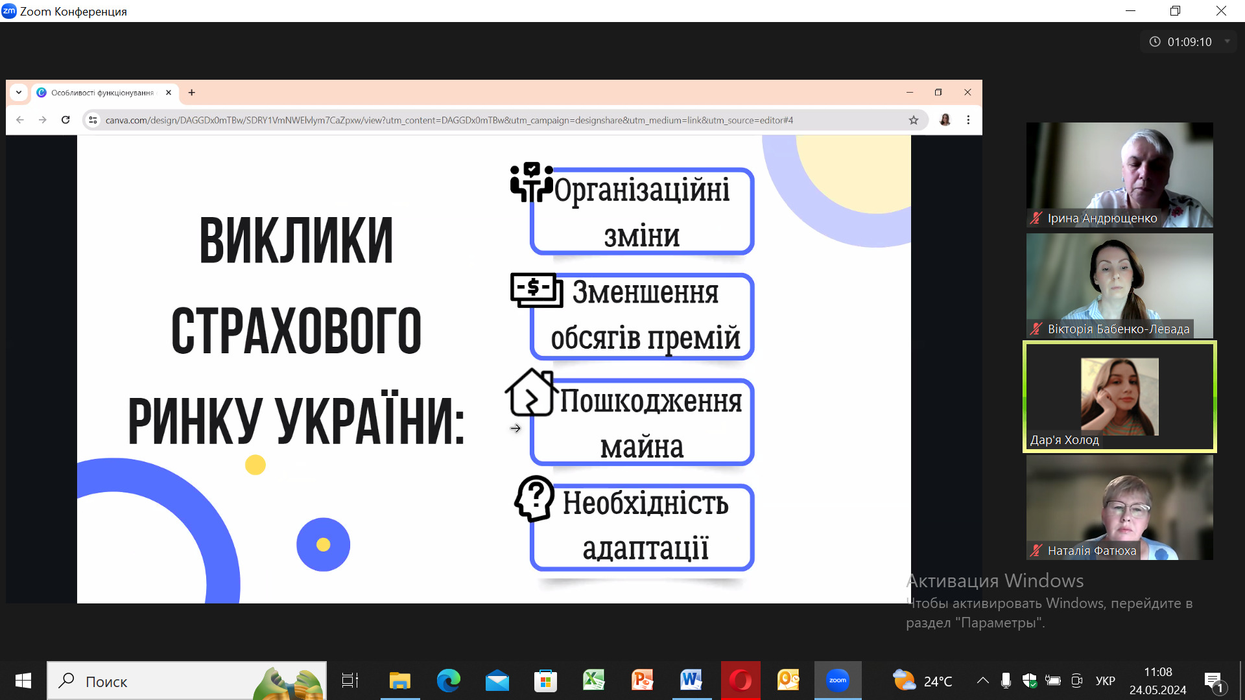Reload the Canva page in the browser

tap(65, 120)
